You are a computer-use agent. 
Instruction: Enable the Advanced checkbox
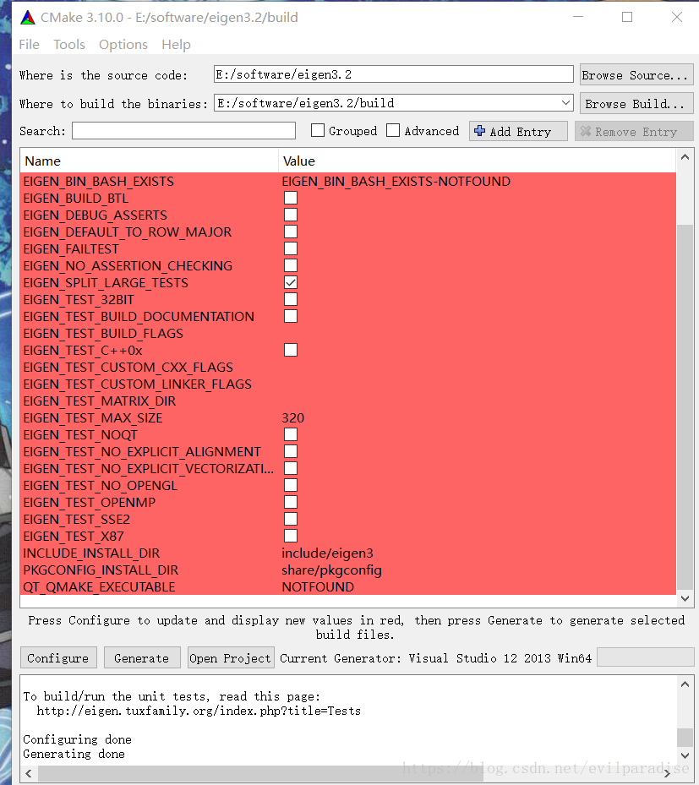393,131
